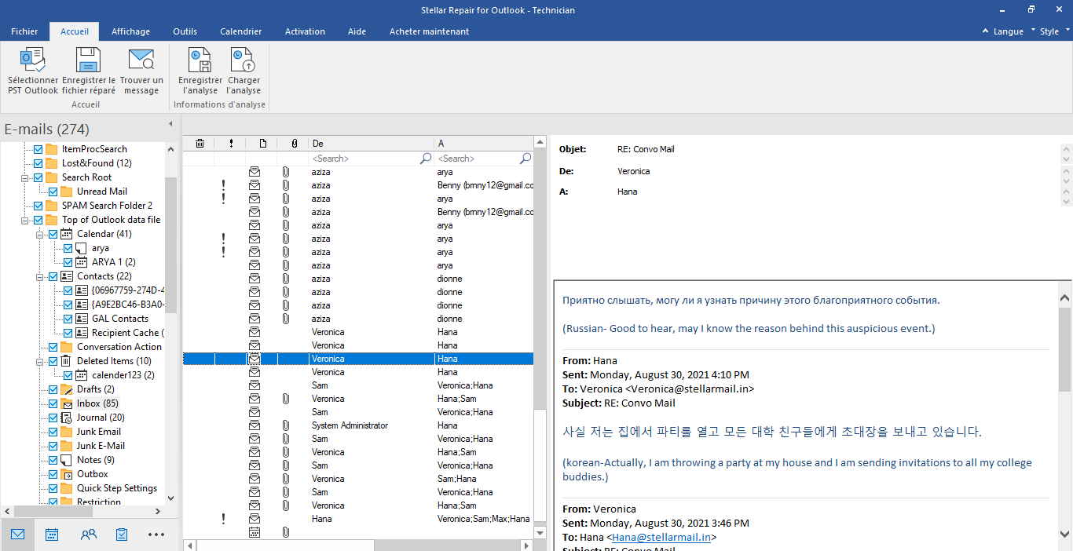Switch to Affichage tab
Viewport: 1073px width, 551px height.
tap(130, 31)
